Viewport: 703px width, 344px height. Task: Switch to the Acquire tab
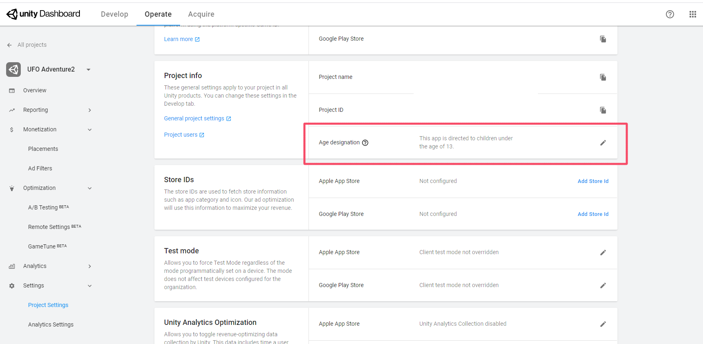(x=201, y=14)
